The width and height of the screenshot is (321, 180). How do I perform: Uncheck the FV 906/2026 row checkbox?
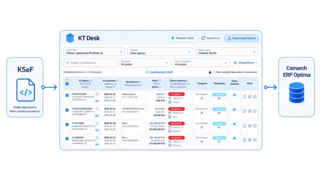pyautogui.click(x=67, y=139)
